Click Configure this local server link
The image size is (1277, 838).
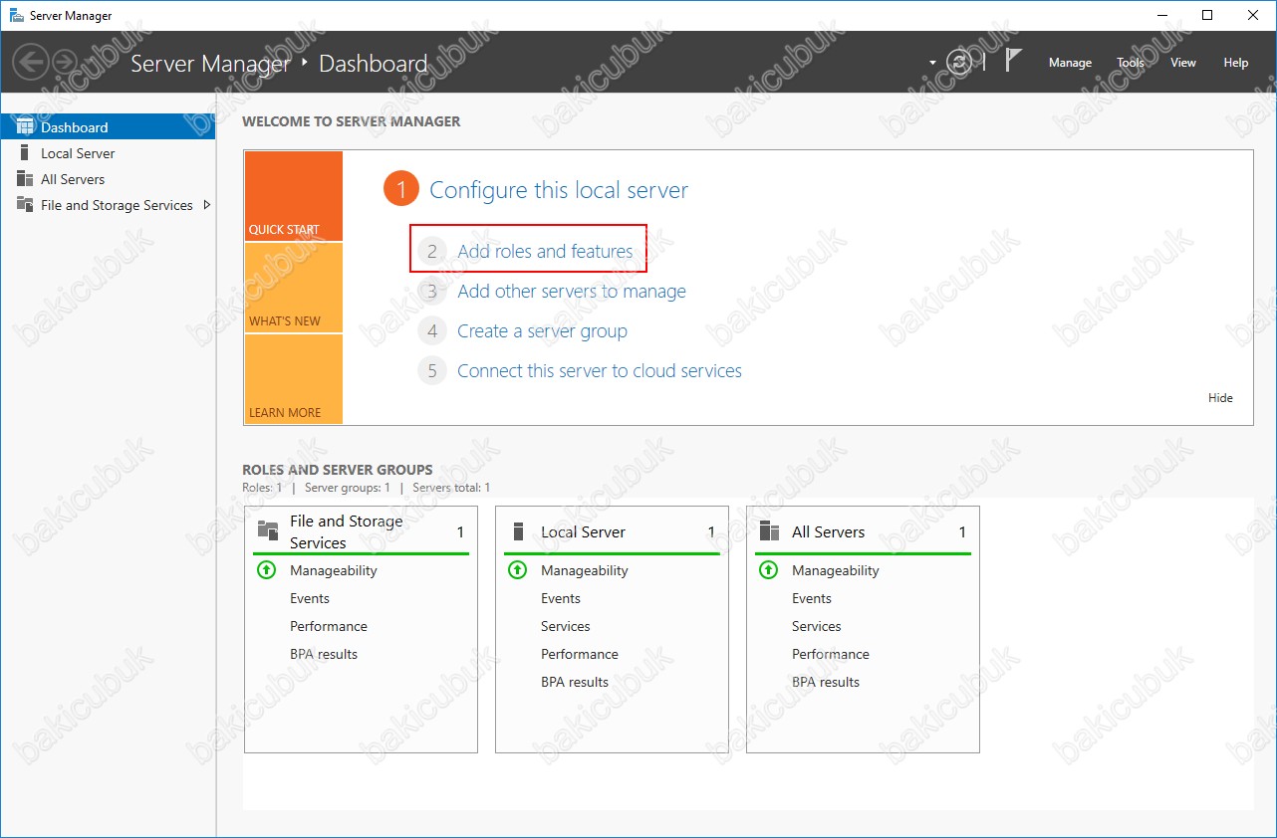(x=558, y=190)
